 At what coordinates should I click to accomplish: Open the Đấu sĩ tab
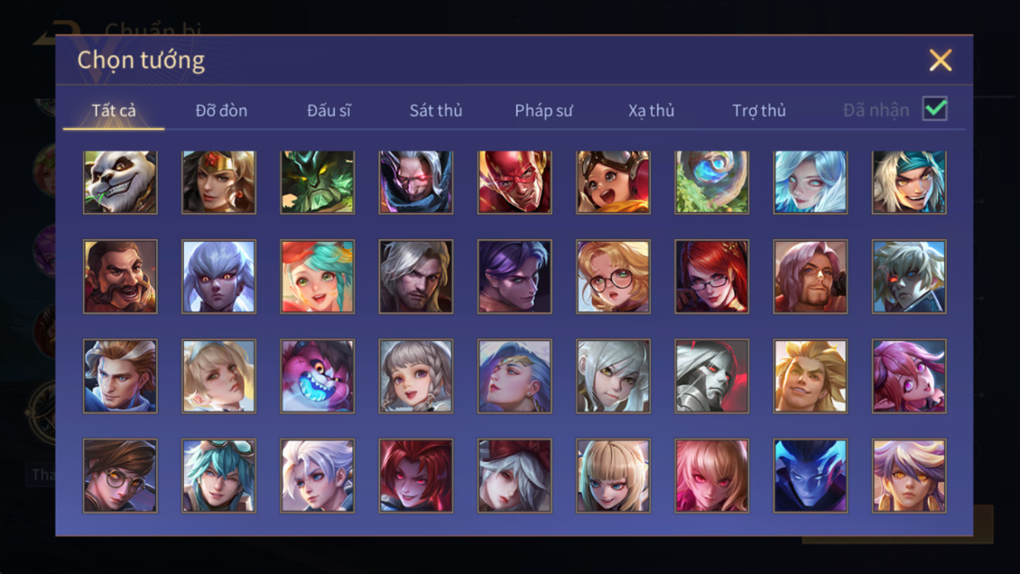point(329,110)
